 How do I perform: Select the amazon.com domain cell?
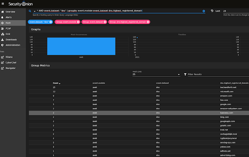226,96
